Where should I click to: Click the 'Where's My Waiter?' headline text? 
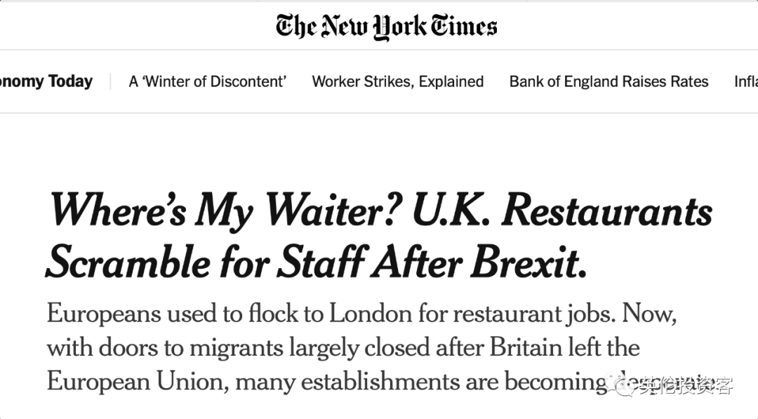(226, 211)
